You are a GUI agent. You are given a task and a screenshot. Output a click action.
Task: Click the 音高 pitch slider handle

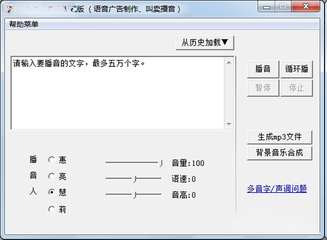point(135,195)
